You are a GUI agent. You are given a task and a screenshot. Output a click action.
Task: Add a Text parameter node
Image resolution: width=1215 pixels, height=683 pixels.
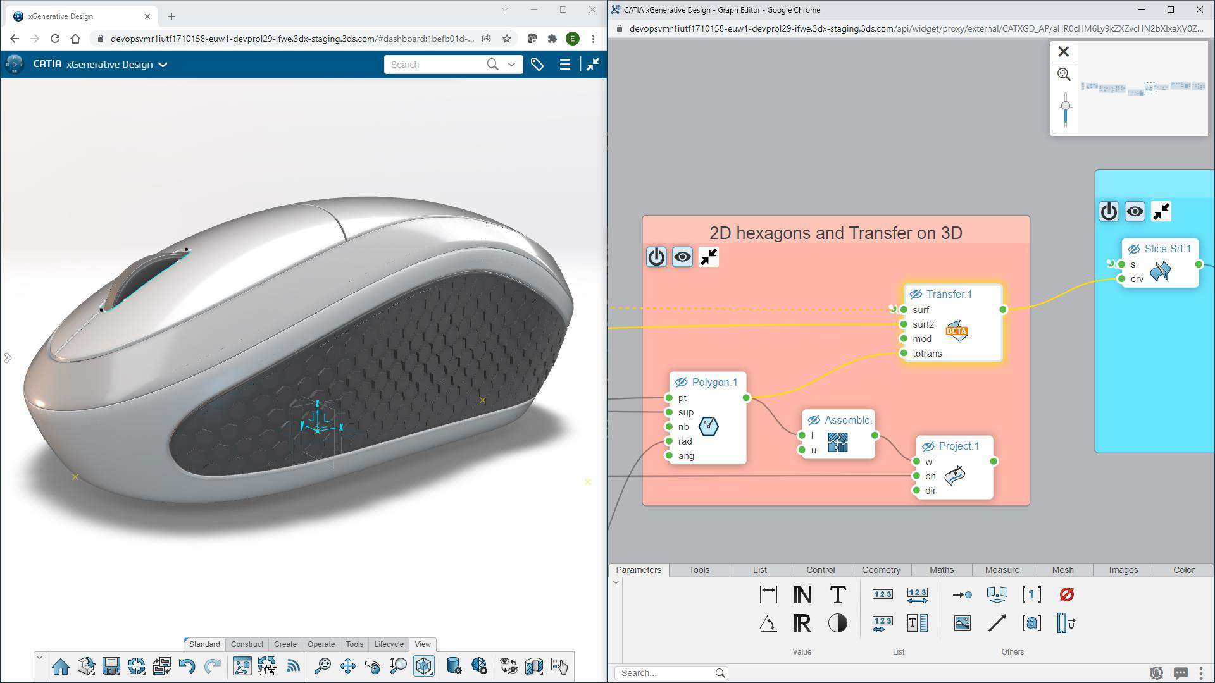(837, 594)
